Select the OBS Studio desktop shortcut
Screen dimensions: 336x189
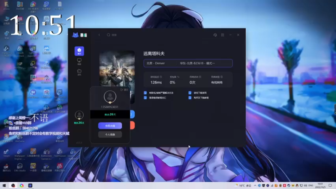[20, 167]
